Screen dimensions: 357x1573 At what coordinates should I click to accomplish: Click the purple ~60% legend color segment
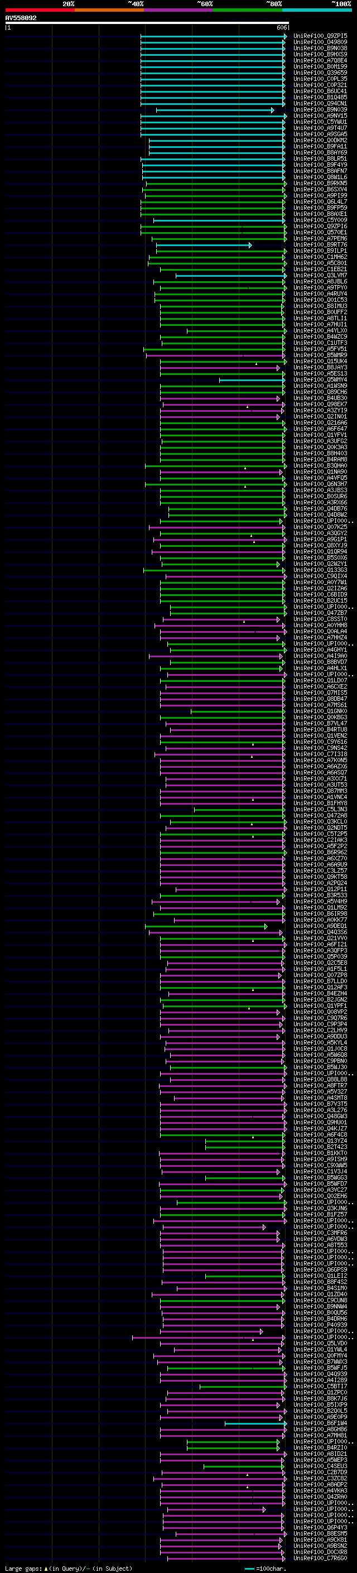[x=178, y=10]
